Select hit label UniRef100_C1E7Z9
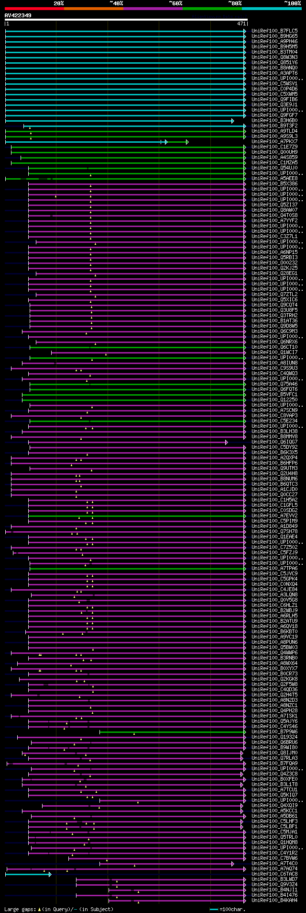The image size is (306, 913). 274,147
